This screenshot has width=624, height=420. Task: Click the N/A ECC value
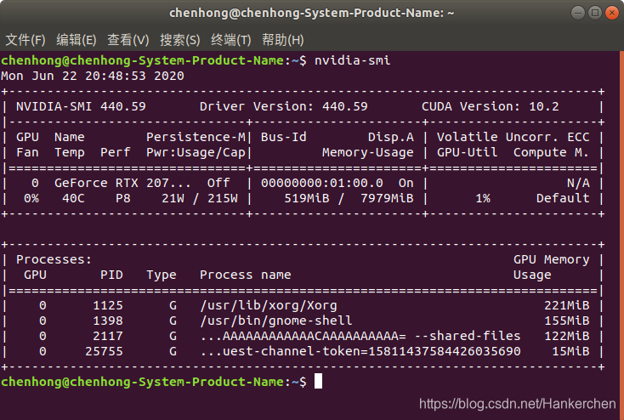578,183
